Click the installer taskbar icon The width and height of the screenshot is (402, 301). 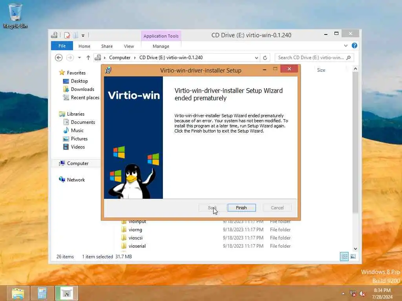(67, 293)
